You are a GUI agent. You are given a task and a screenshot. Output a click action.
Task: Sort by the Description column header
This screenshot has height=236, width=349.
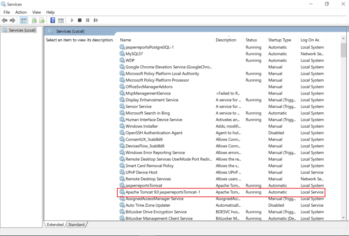(229, 40)
